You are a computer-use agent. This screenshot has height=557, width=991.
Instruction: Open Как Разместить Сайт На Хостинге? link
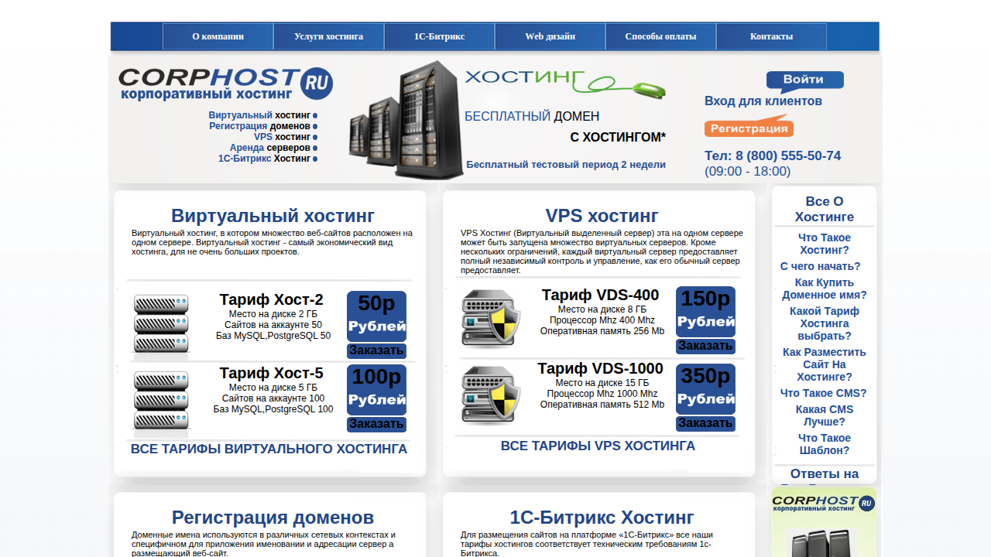point(825,364)
